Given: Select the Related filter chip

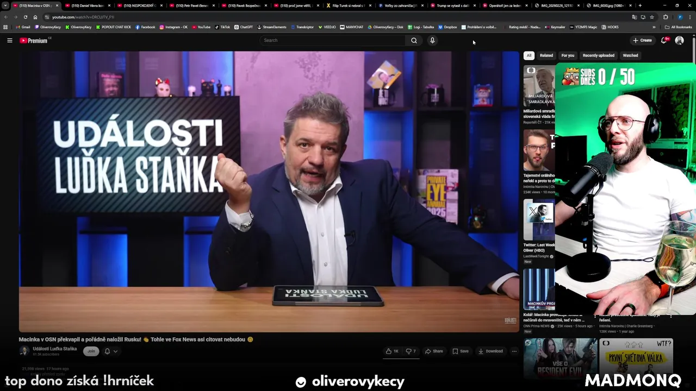Looking at the screenshot, I should pos(546,55).
